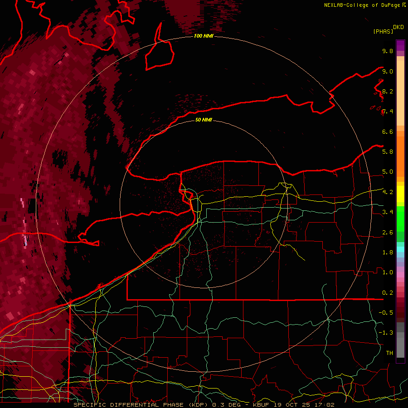The height and width of the screenshot is (408, 408).
Task: Click the cyan band of the color bar
Action: (400, 249)
